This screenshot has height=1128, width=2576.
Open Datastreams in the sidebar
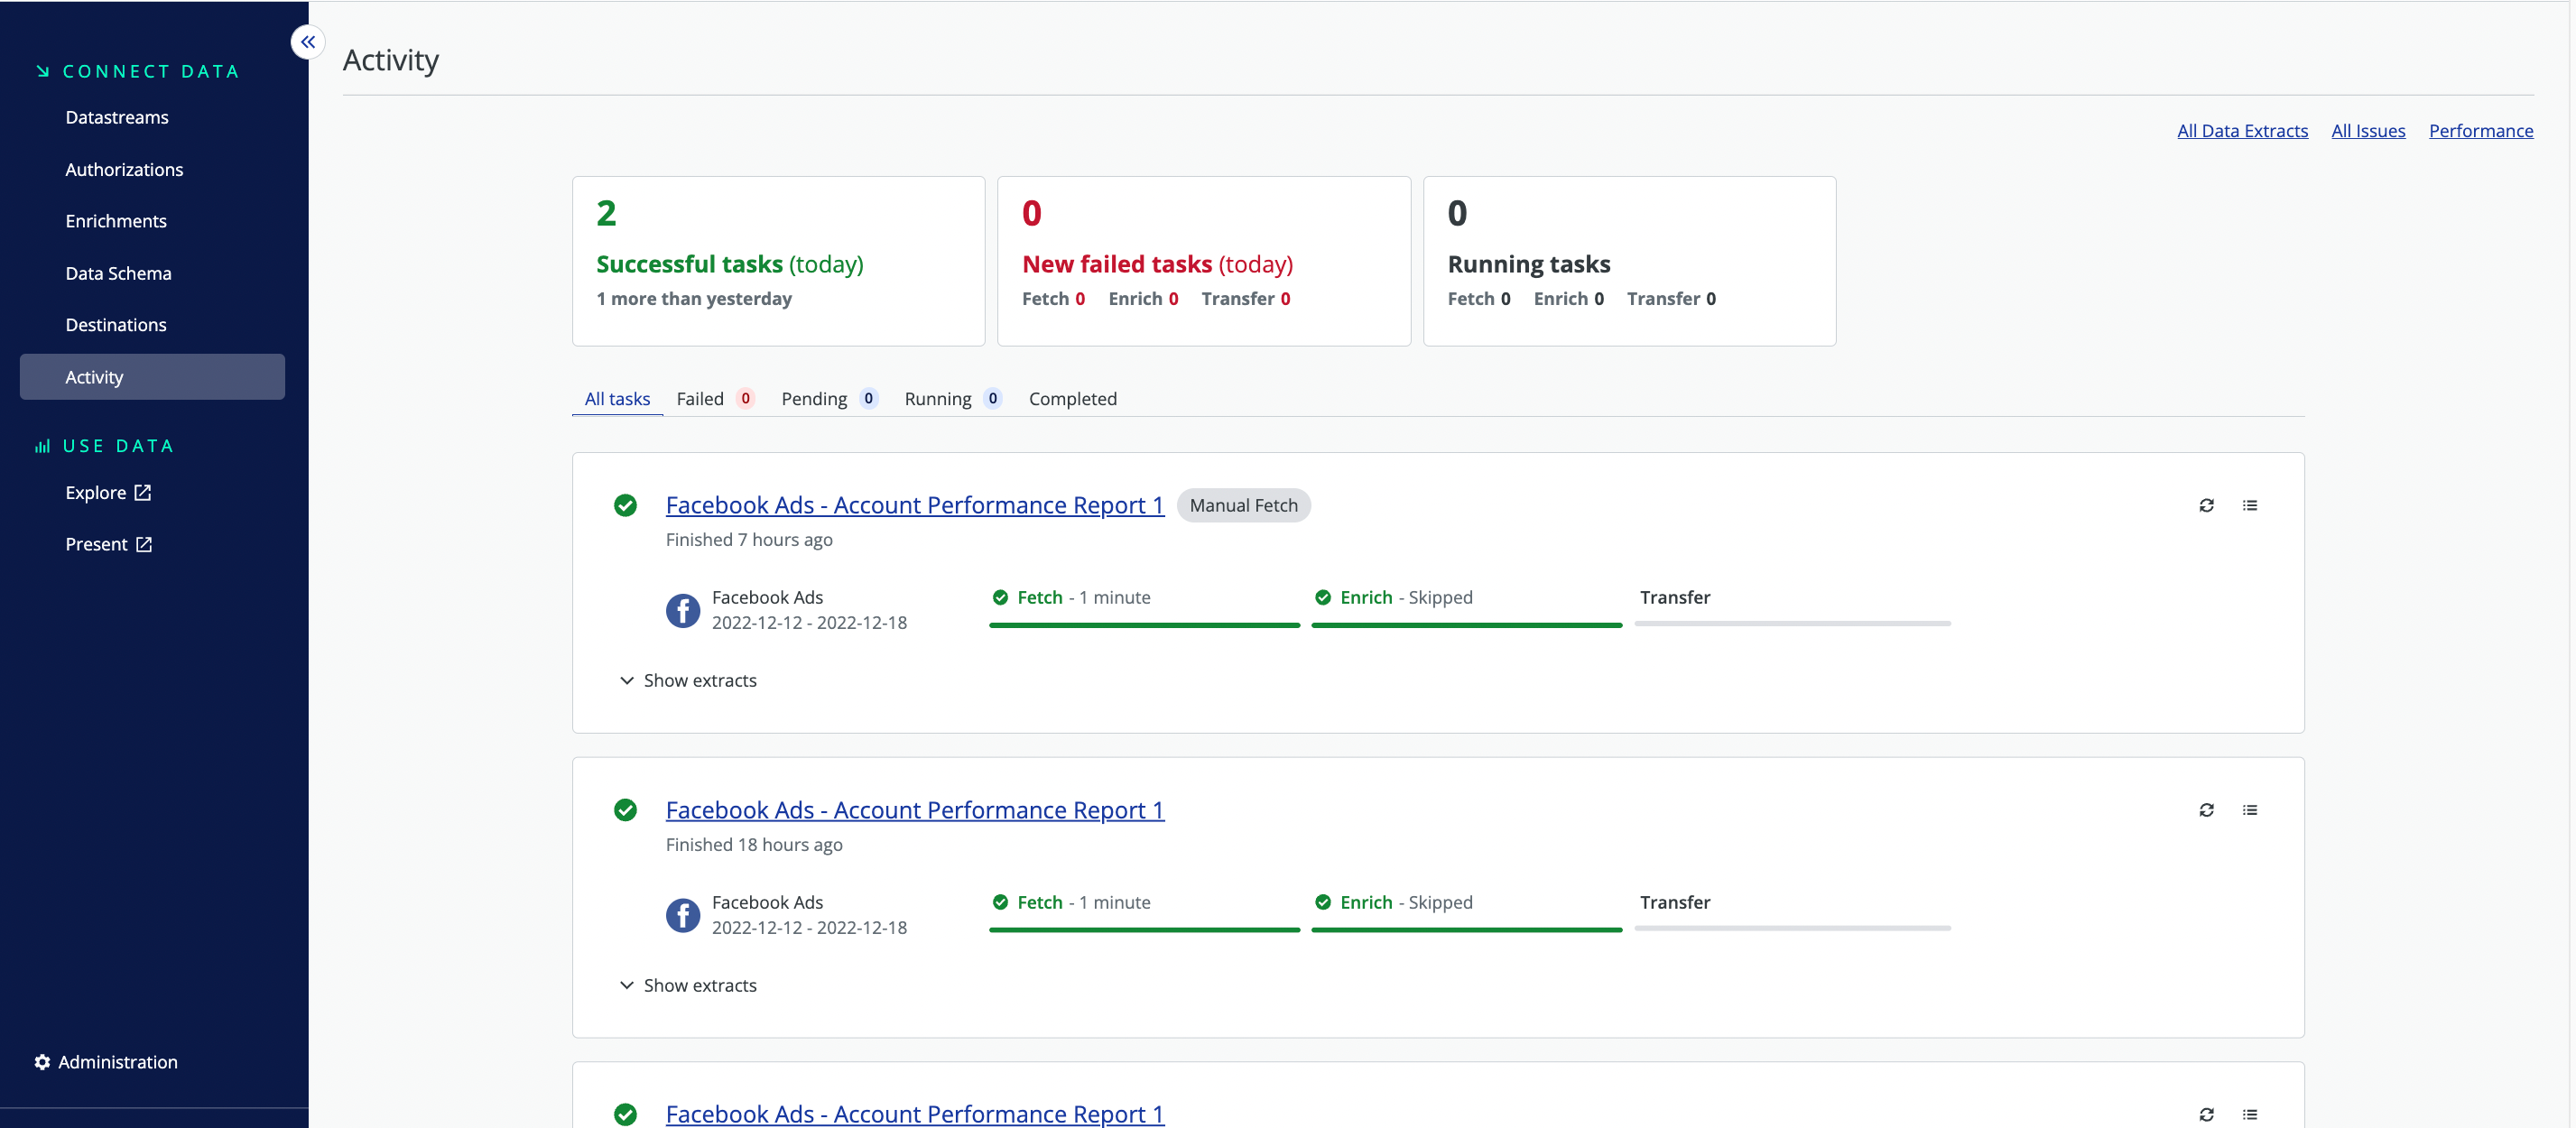coord(117,118)
